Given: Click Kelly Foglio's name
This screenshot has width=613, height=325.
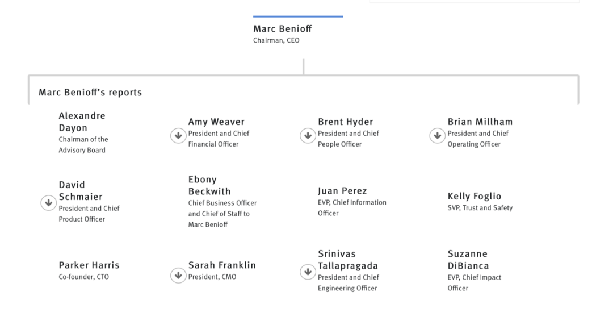Looking at the screenshot, I should pyautogui.click(x=474, y=196).
